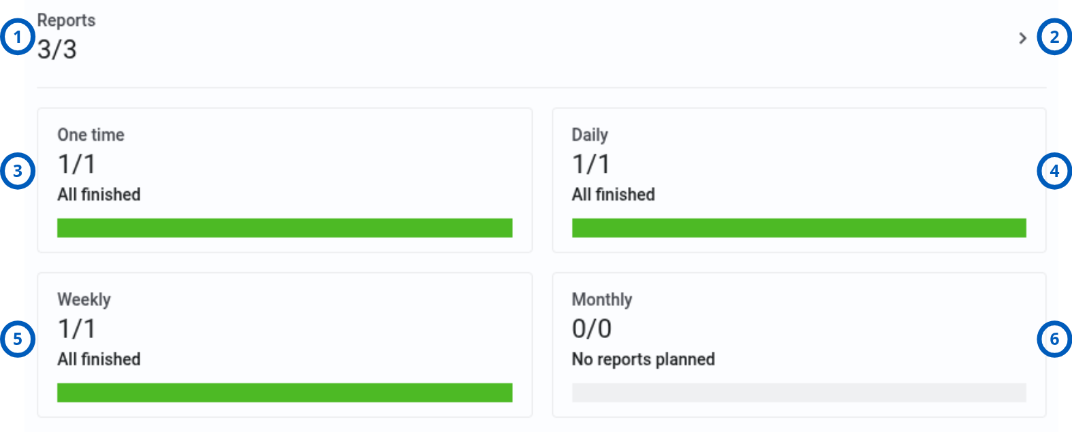Open the Daily reports card
The image size is (1072, 432).
(x=799, y=180)
